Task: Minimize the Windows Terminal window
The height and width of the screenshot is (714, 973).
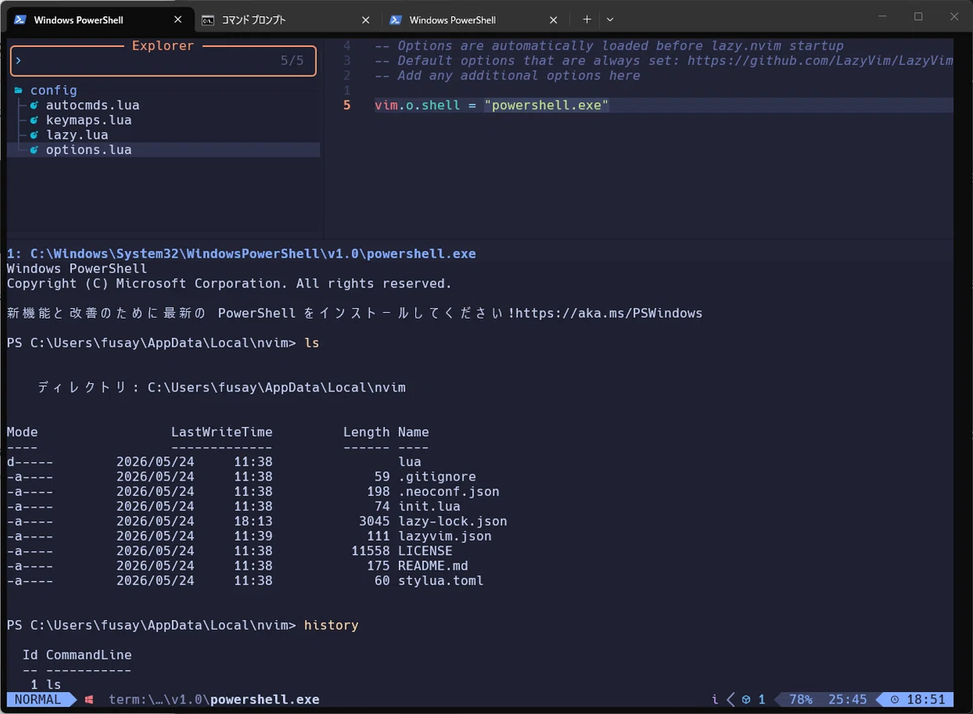Action: pyautogui.click(x=881, y=16)
